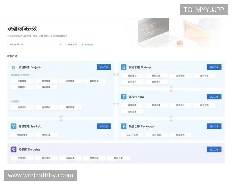This screenshot has width=232, height=185.
Task: Click the 我的产品 section heading
Action: pos(12,56)
